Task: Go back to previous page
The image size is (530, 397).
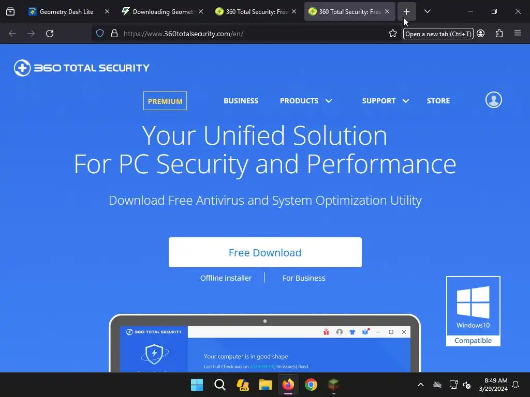Action: [12, 34]
